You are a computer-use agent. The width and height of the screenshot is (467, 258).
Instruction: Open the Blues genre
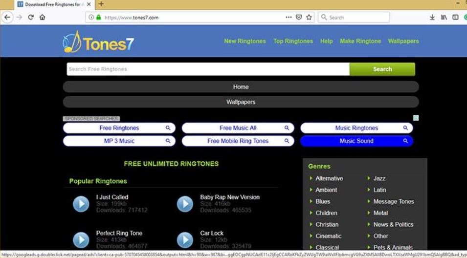pyautogui.click(x=323, y=201)
